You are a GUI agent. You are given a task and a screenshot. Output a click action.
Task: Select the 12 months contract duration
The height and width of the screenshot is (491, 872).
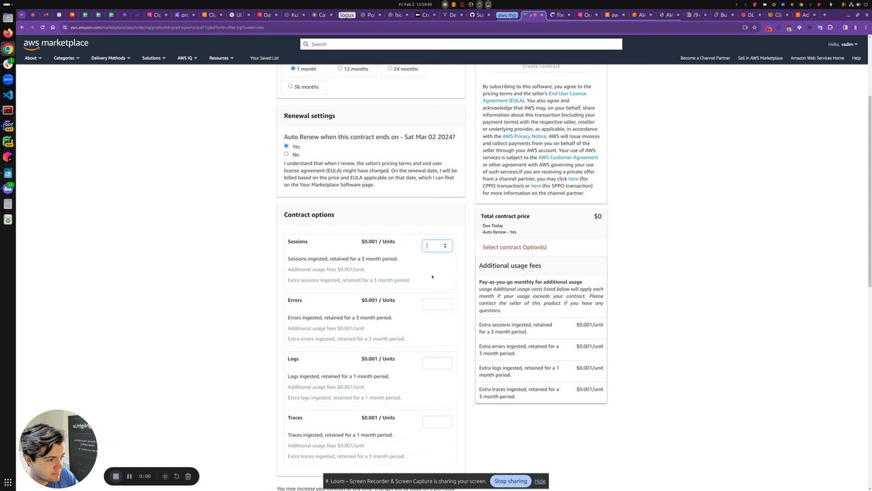[x=340, y=68]
